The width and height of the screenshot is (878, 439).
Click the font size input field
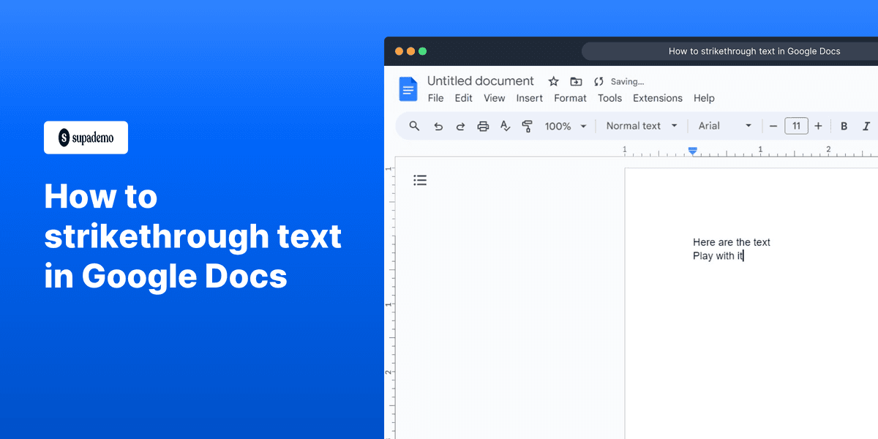796,126
